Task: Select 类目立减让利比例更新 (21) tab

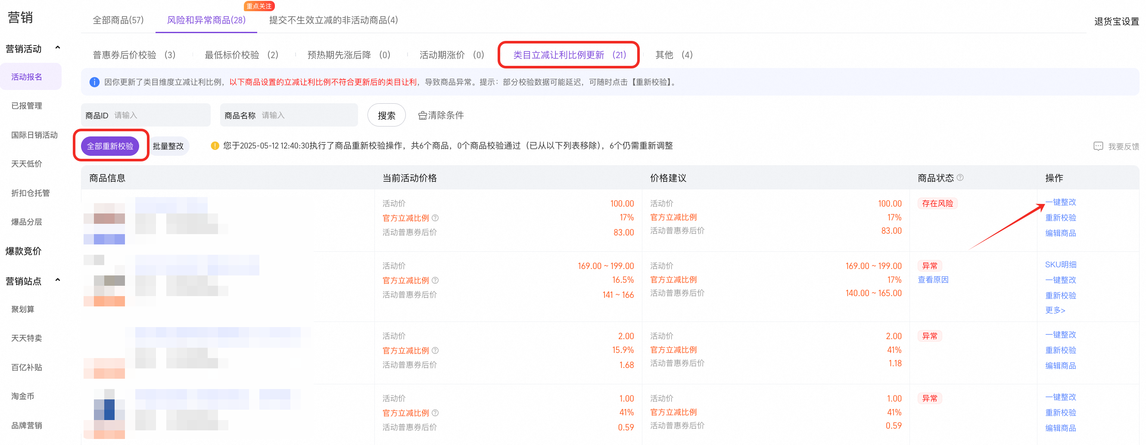Action: (569, 55)
